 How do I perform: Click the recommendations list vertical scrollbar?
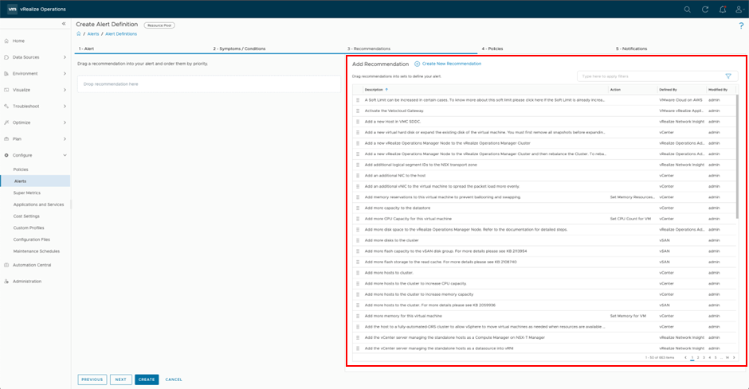(737, 158)
